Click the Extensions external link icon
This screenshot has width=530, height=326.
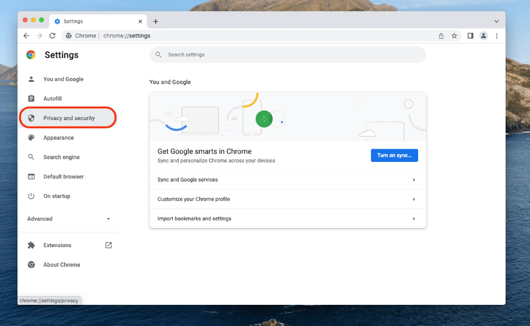click(x=109, y=245)
